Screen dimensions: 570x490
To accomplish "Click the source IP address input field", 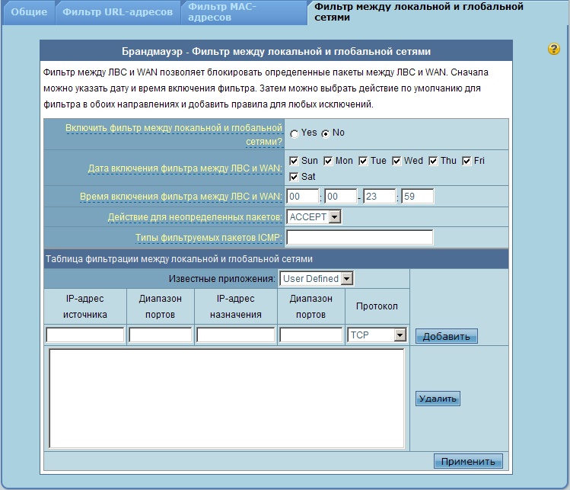I will click(x=85, y=335).
